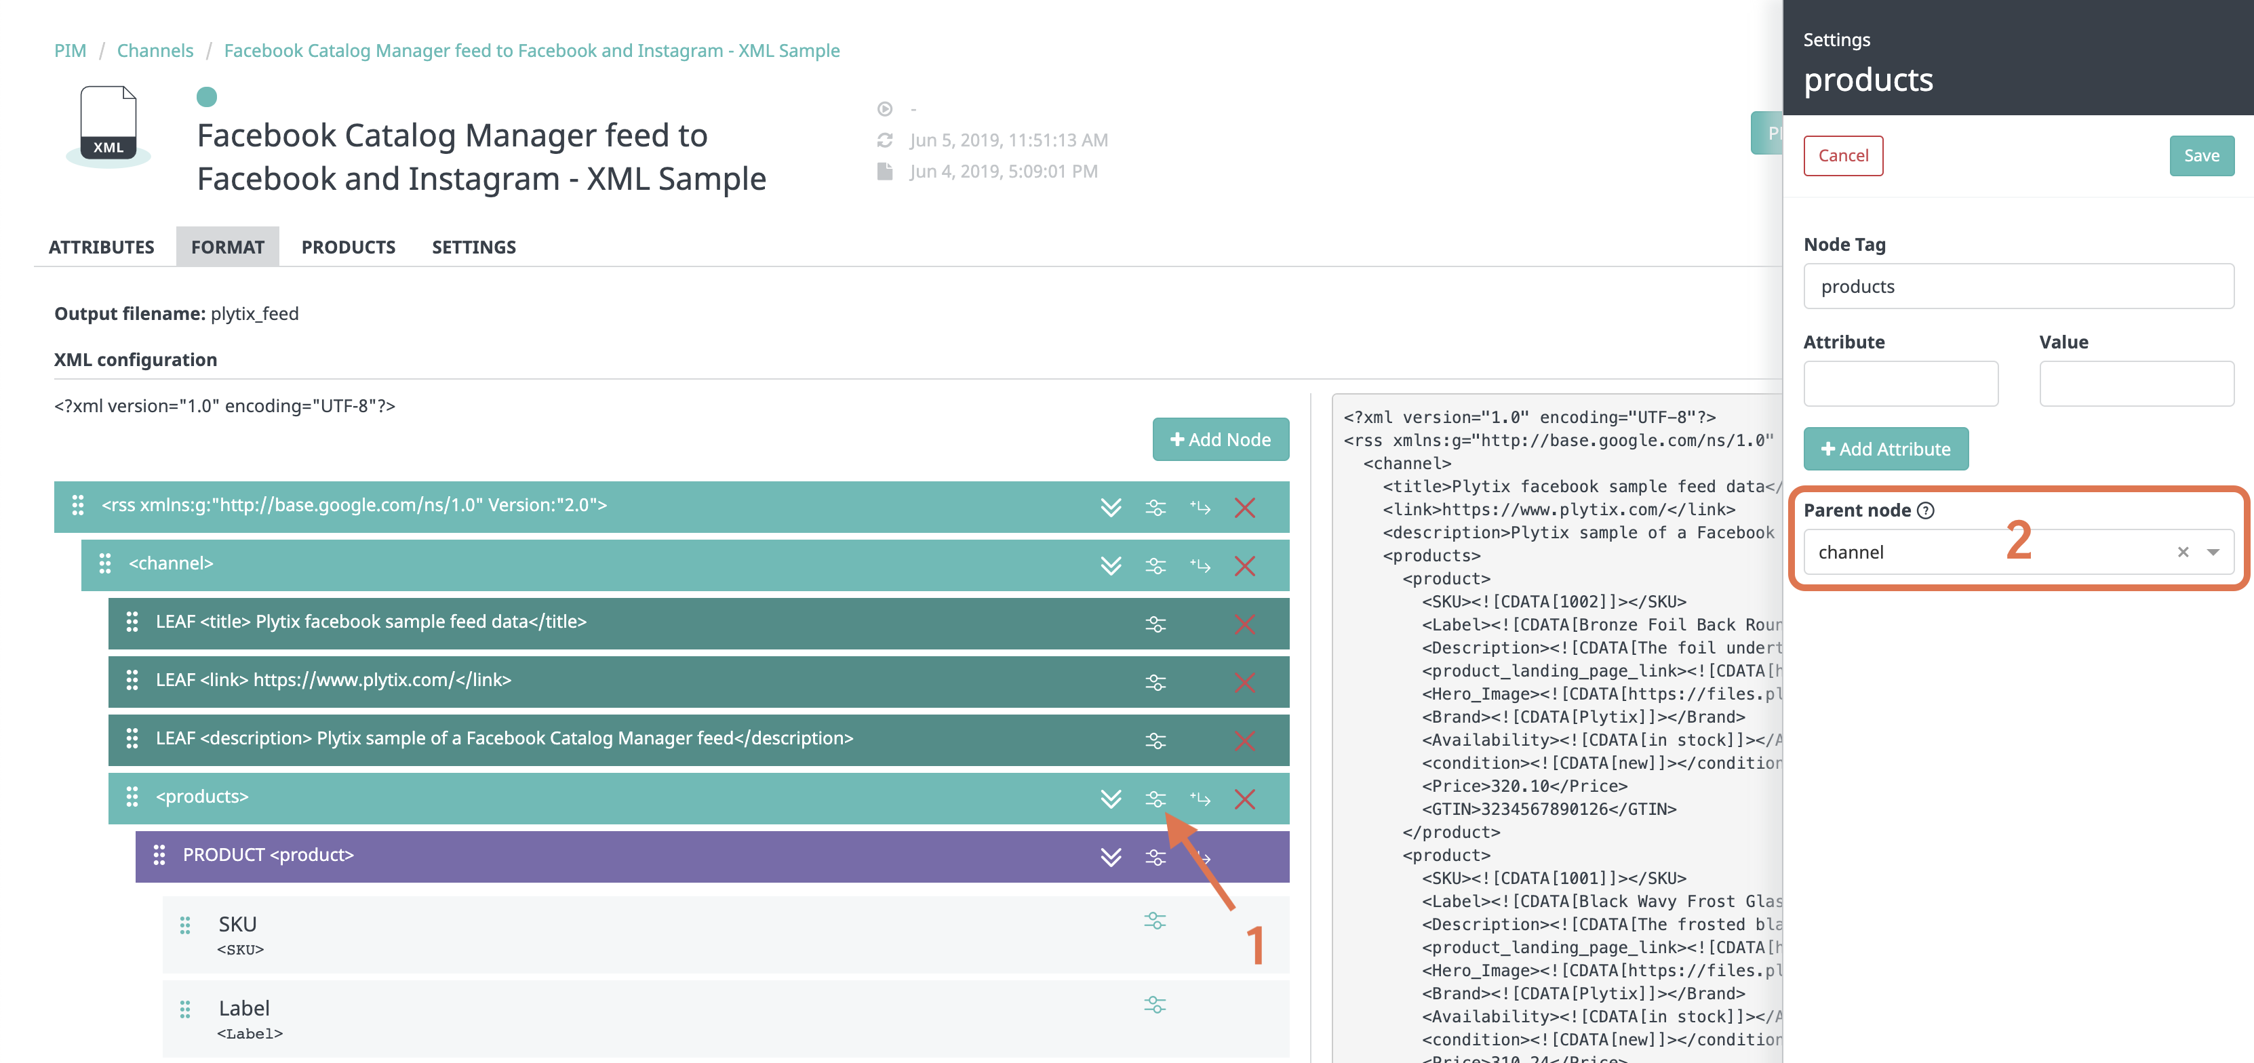Open settings for PRODUCT product node
Viewport: 2254px width, 1063px height.
[1155, 856]
